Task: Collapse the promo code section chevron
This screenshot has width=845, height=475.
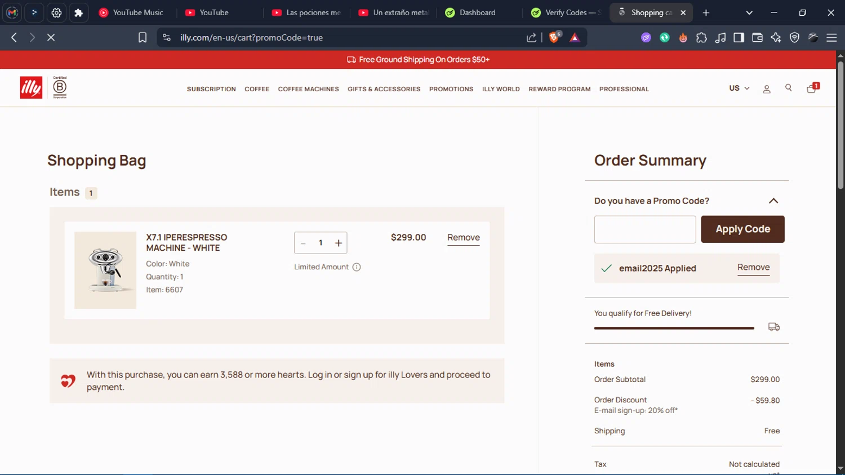Action: pos(773,201)
